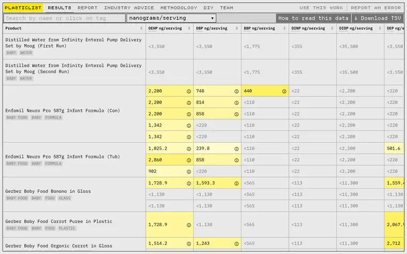Sort by BBP ng/serving column arrows
The width and height of the screenshot is (407, 254).
(284, 28)
